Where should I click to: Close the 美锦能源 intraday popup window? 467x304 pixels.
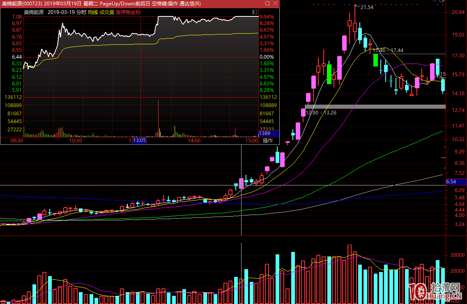click(275, 3)
